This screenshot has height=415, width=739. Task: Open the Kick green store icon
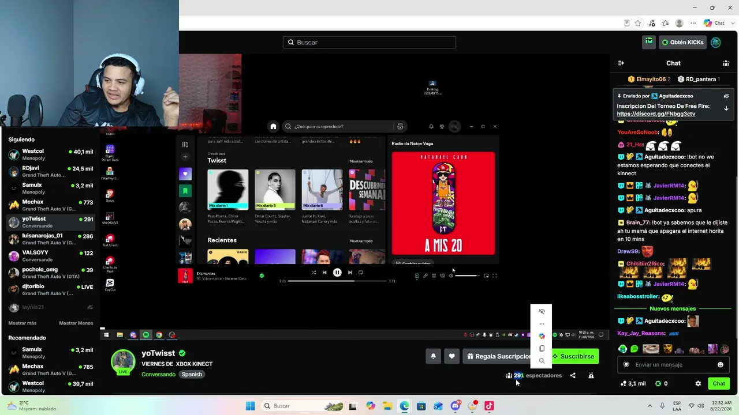point(649,42)
